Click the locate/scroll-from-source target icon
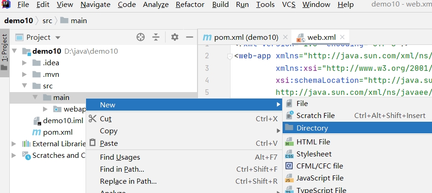This screenshot has height=193, width=432. click(x=141, y=37)
